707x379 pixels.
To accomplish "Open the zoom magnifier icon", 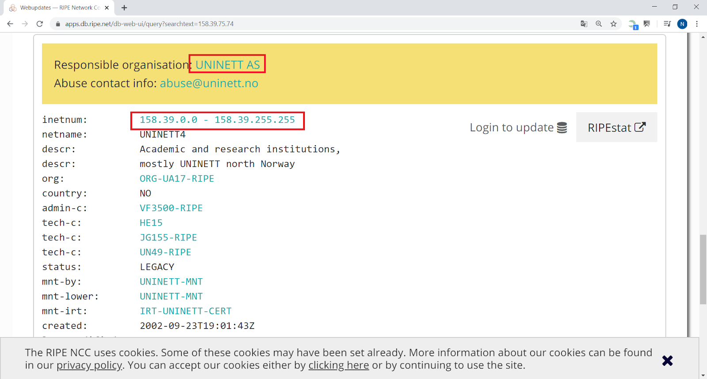I will pos(599,24).
